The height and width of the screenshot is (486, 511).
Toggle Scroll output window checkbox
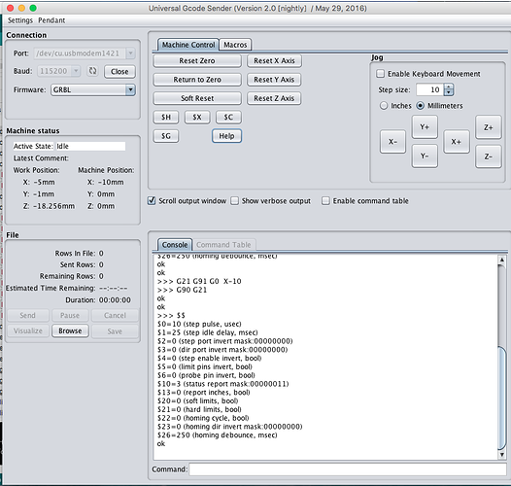tap(152, 200)
